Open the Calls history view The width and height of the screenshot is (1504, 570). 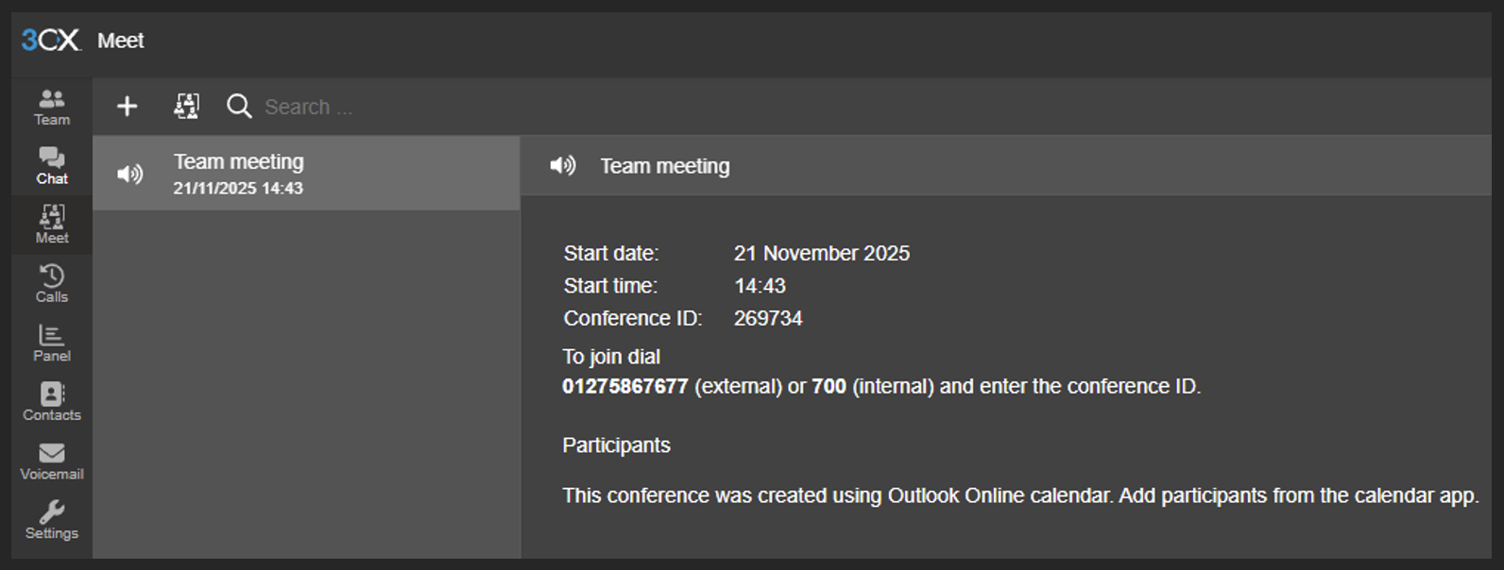pos(51,283)
